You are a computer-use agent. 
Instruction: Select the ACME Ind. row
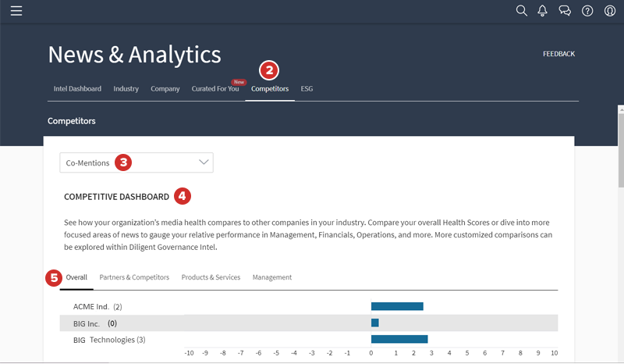click(97, 306)
